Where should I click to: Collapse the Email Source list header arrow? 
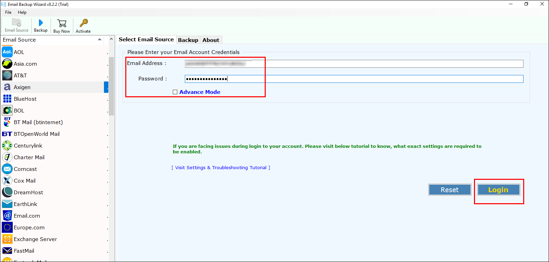click(x=100, y=40)
